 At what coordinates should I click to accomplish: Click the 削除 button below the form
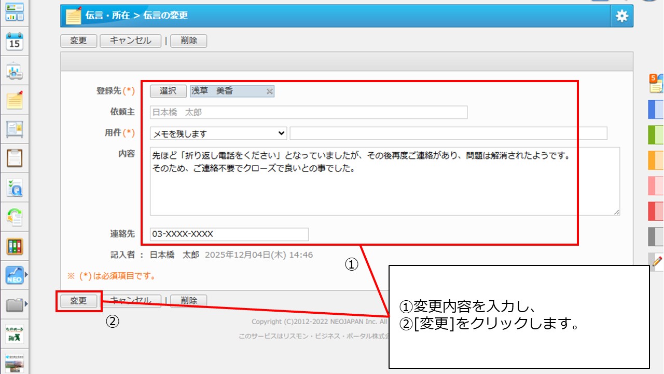(189, 301)
